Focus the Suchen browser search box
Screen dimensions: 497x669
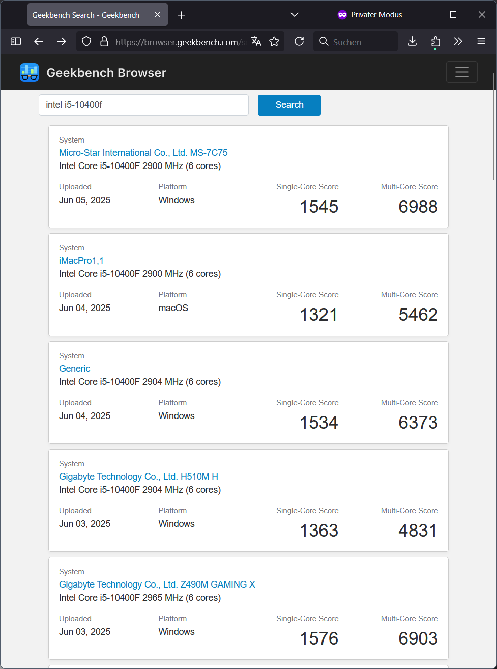(356, 42)
